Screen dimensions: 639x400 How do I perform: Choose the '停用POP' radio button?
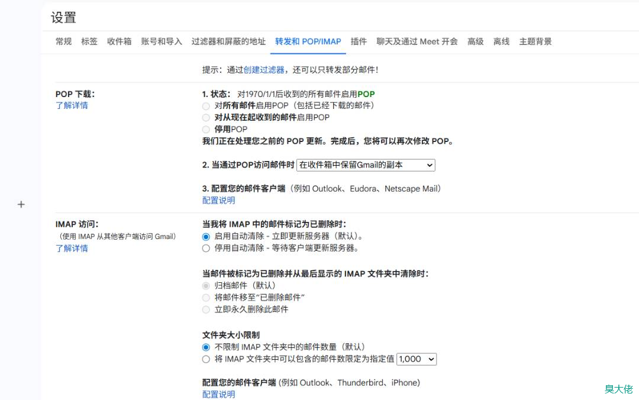click(x=206, y=130)
